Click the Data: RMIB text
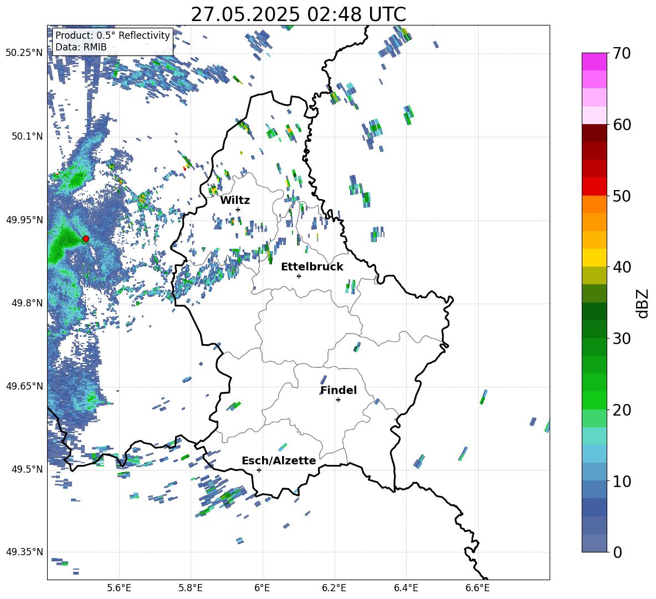The image size is (656, 599). 81,47
